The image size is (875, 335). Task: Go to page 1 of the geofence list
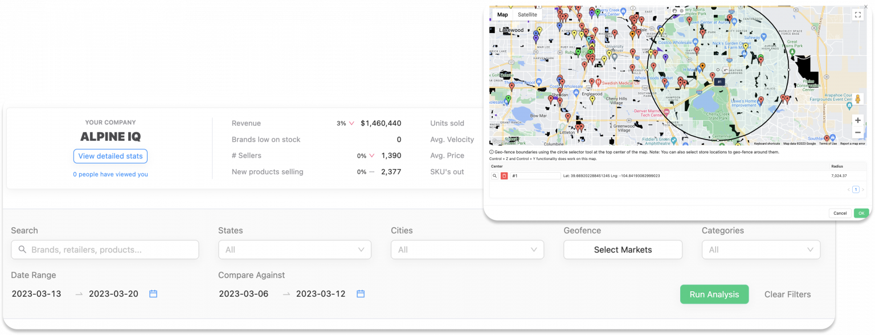coord(856,190)
